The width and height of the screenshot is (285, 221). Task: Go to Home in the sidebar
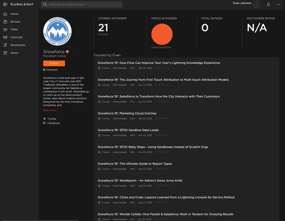pos(14,14)
